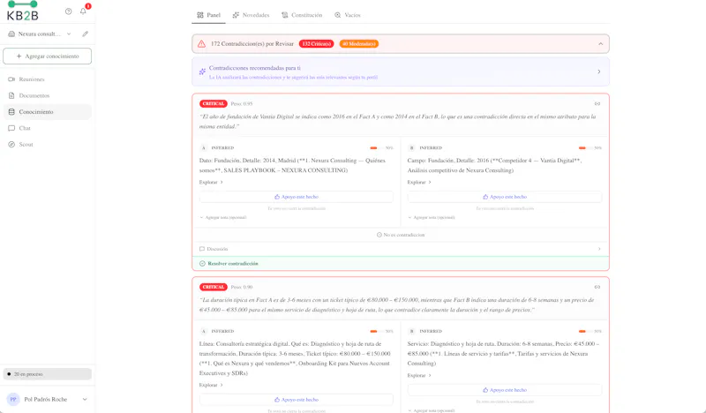
Task: Click Explorar under Fundación 2016 Vantia Digital fact
Action: (x=419, y=182)
